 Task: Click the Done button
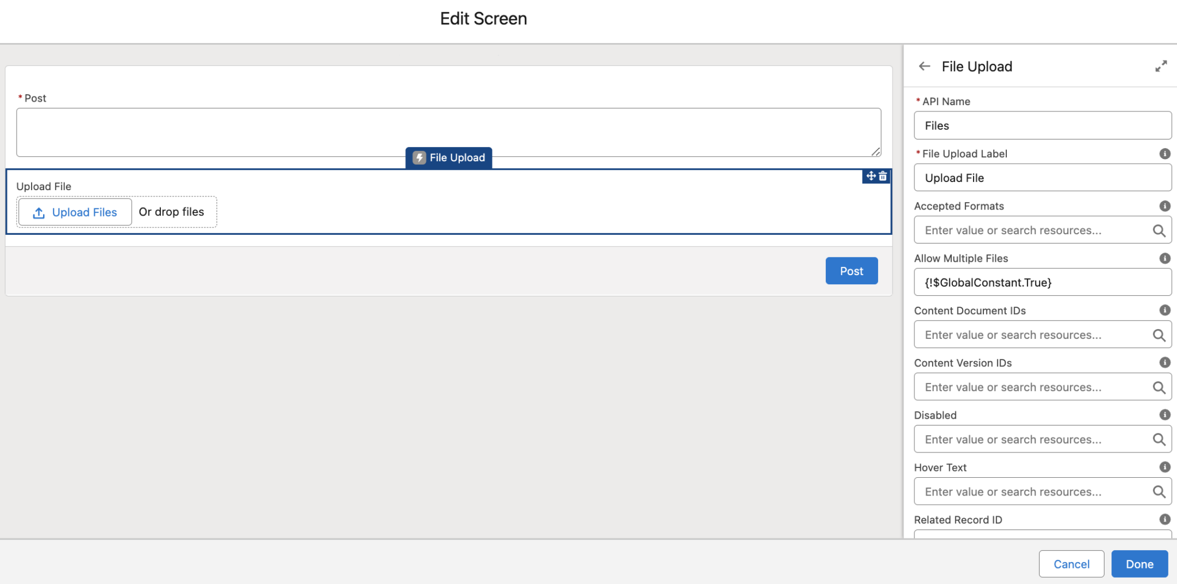coord(1139,563)
